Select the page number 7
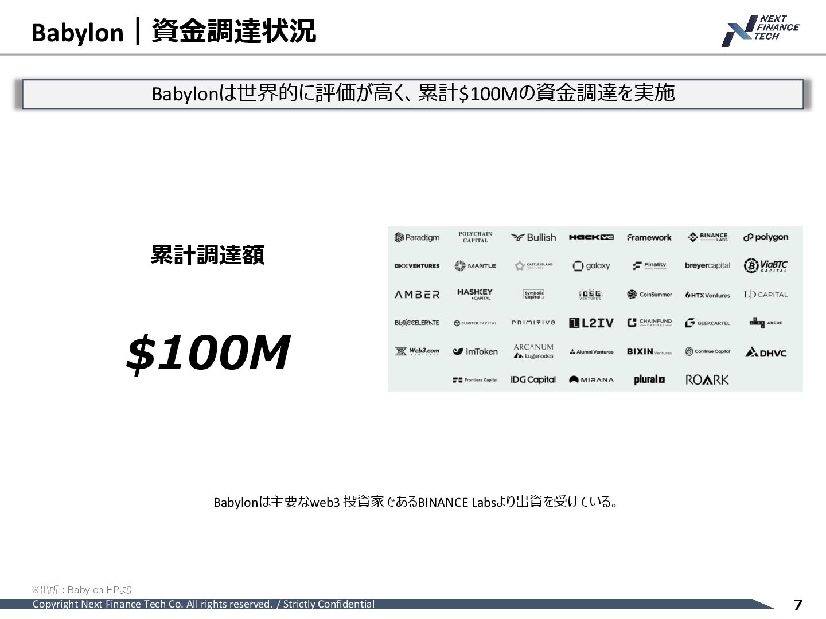 point(798,604)
